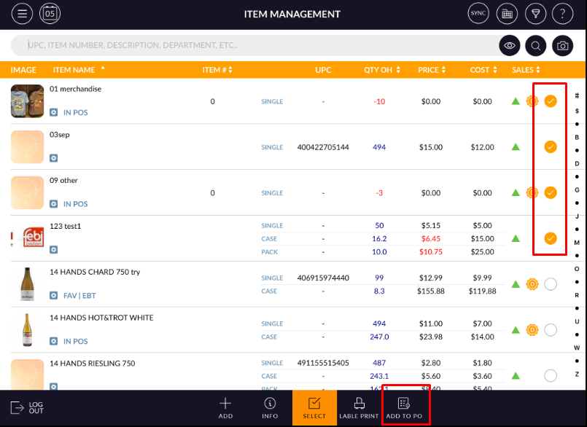
Task: Click LABLE PRINT in bottom bar
Action: [x=359, y=408]
